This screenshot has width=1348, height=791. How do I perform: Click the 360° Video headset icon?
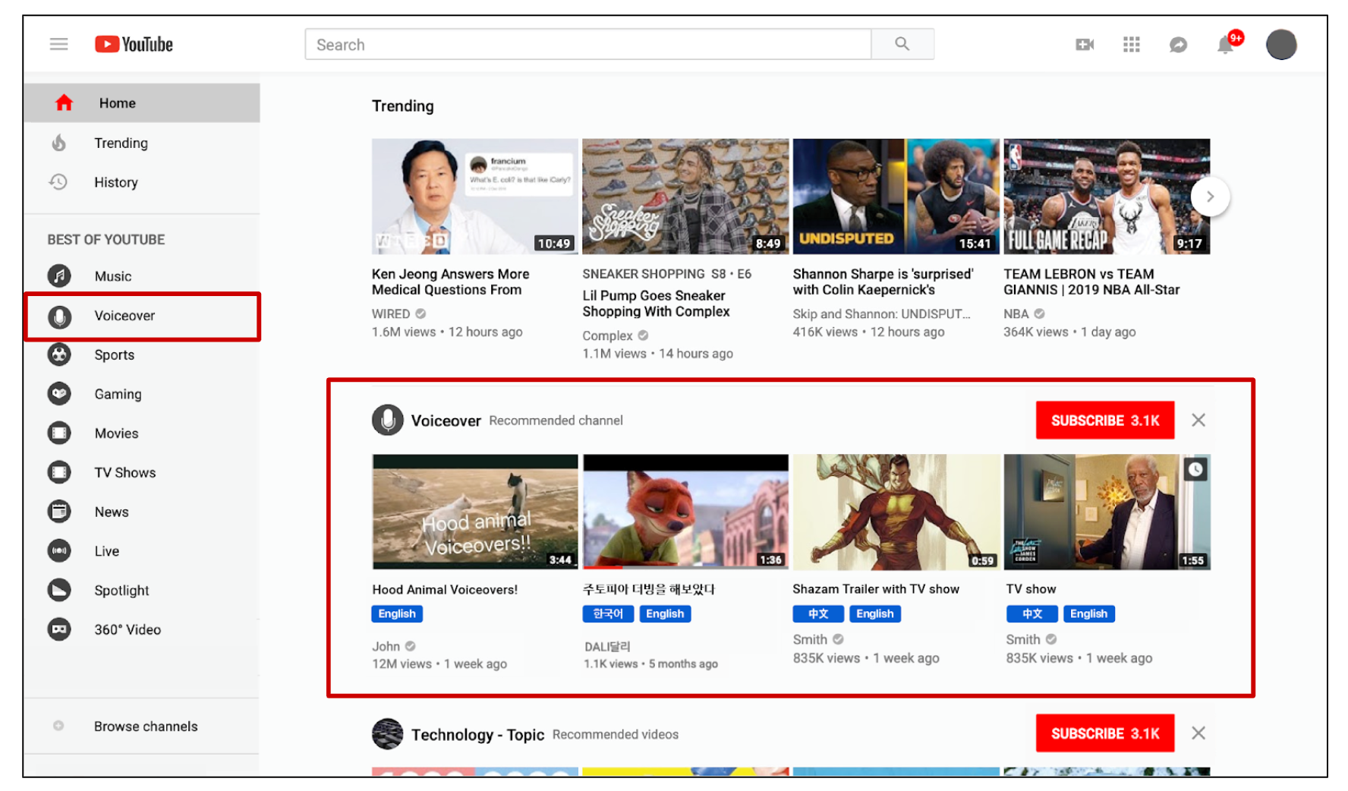pyautogui.click(x=59, y=629)
